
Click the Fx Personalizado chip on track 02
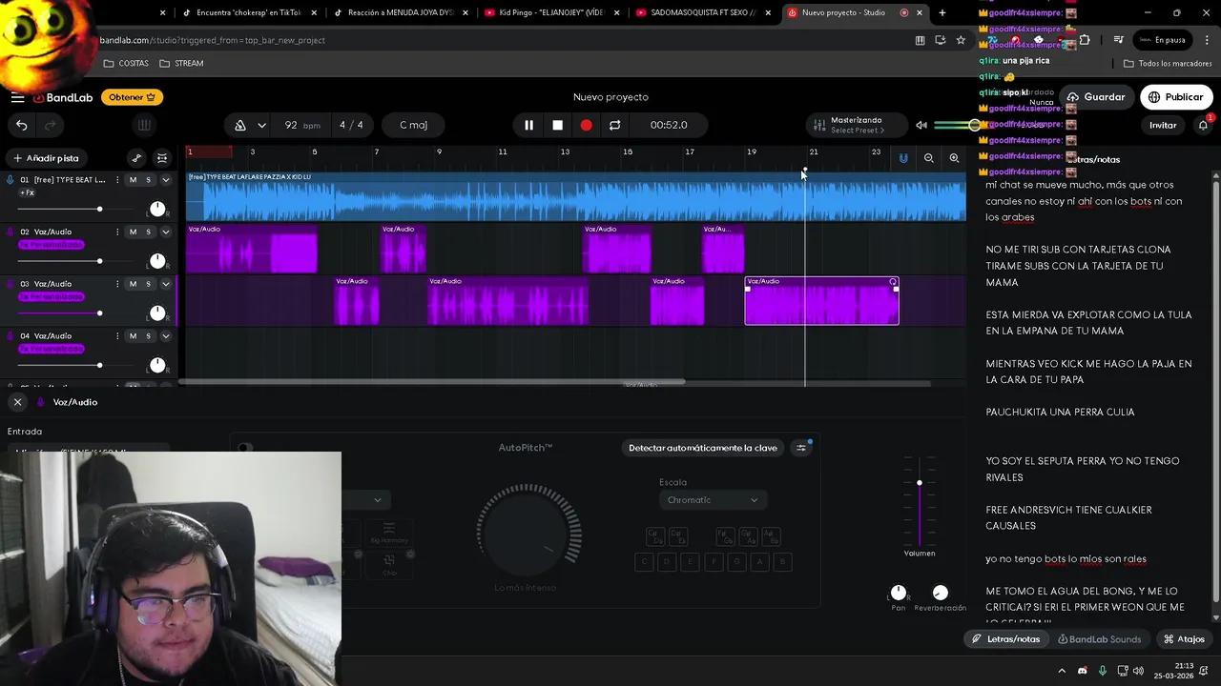click(50, 245)
